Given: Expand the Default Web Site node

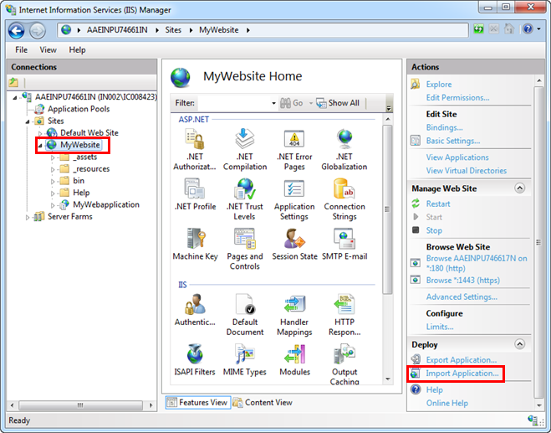Looking at the screenshot, I should coord(40,133).
